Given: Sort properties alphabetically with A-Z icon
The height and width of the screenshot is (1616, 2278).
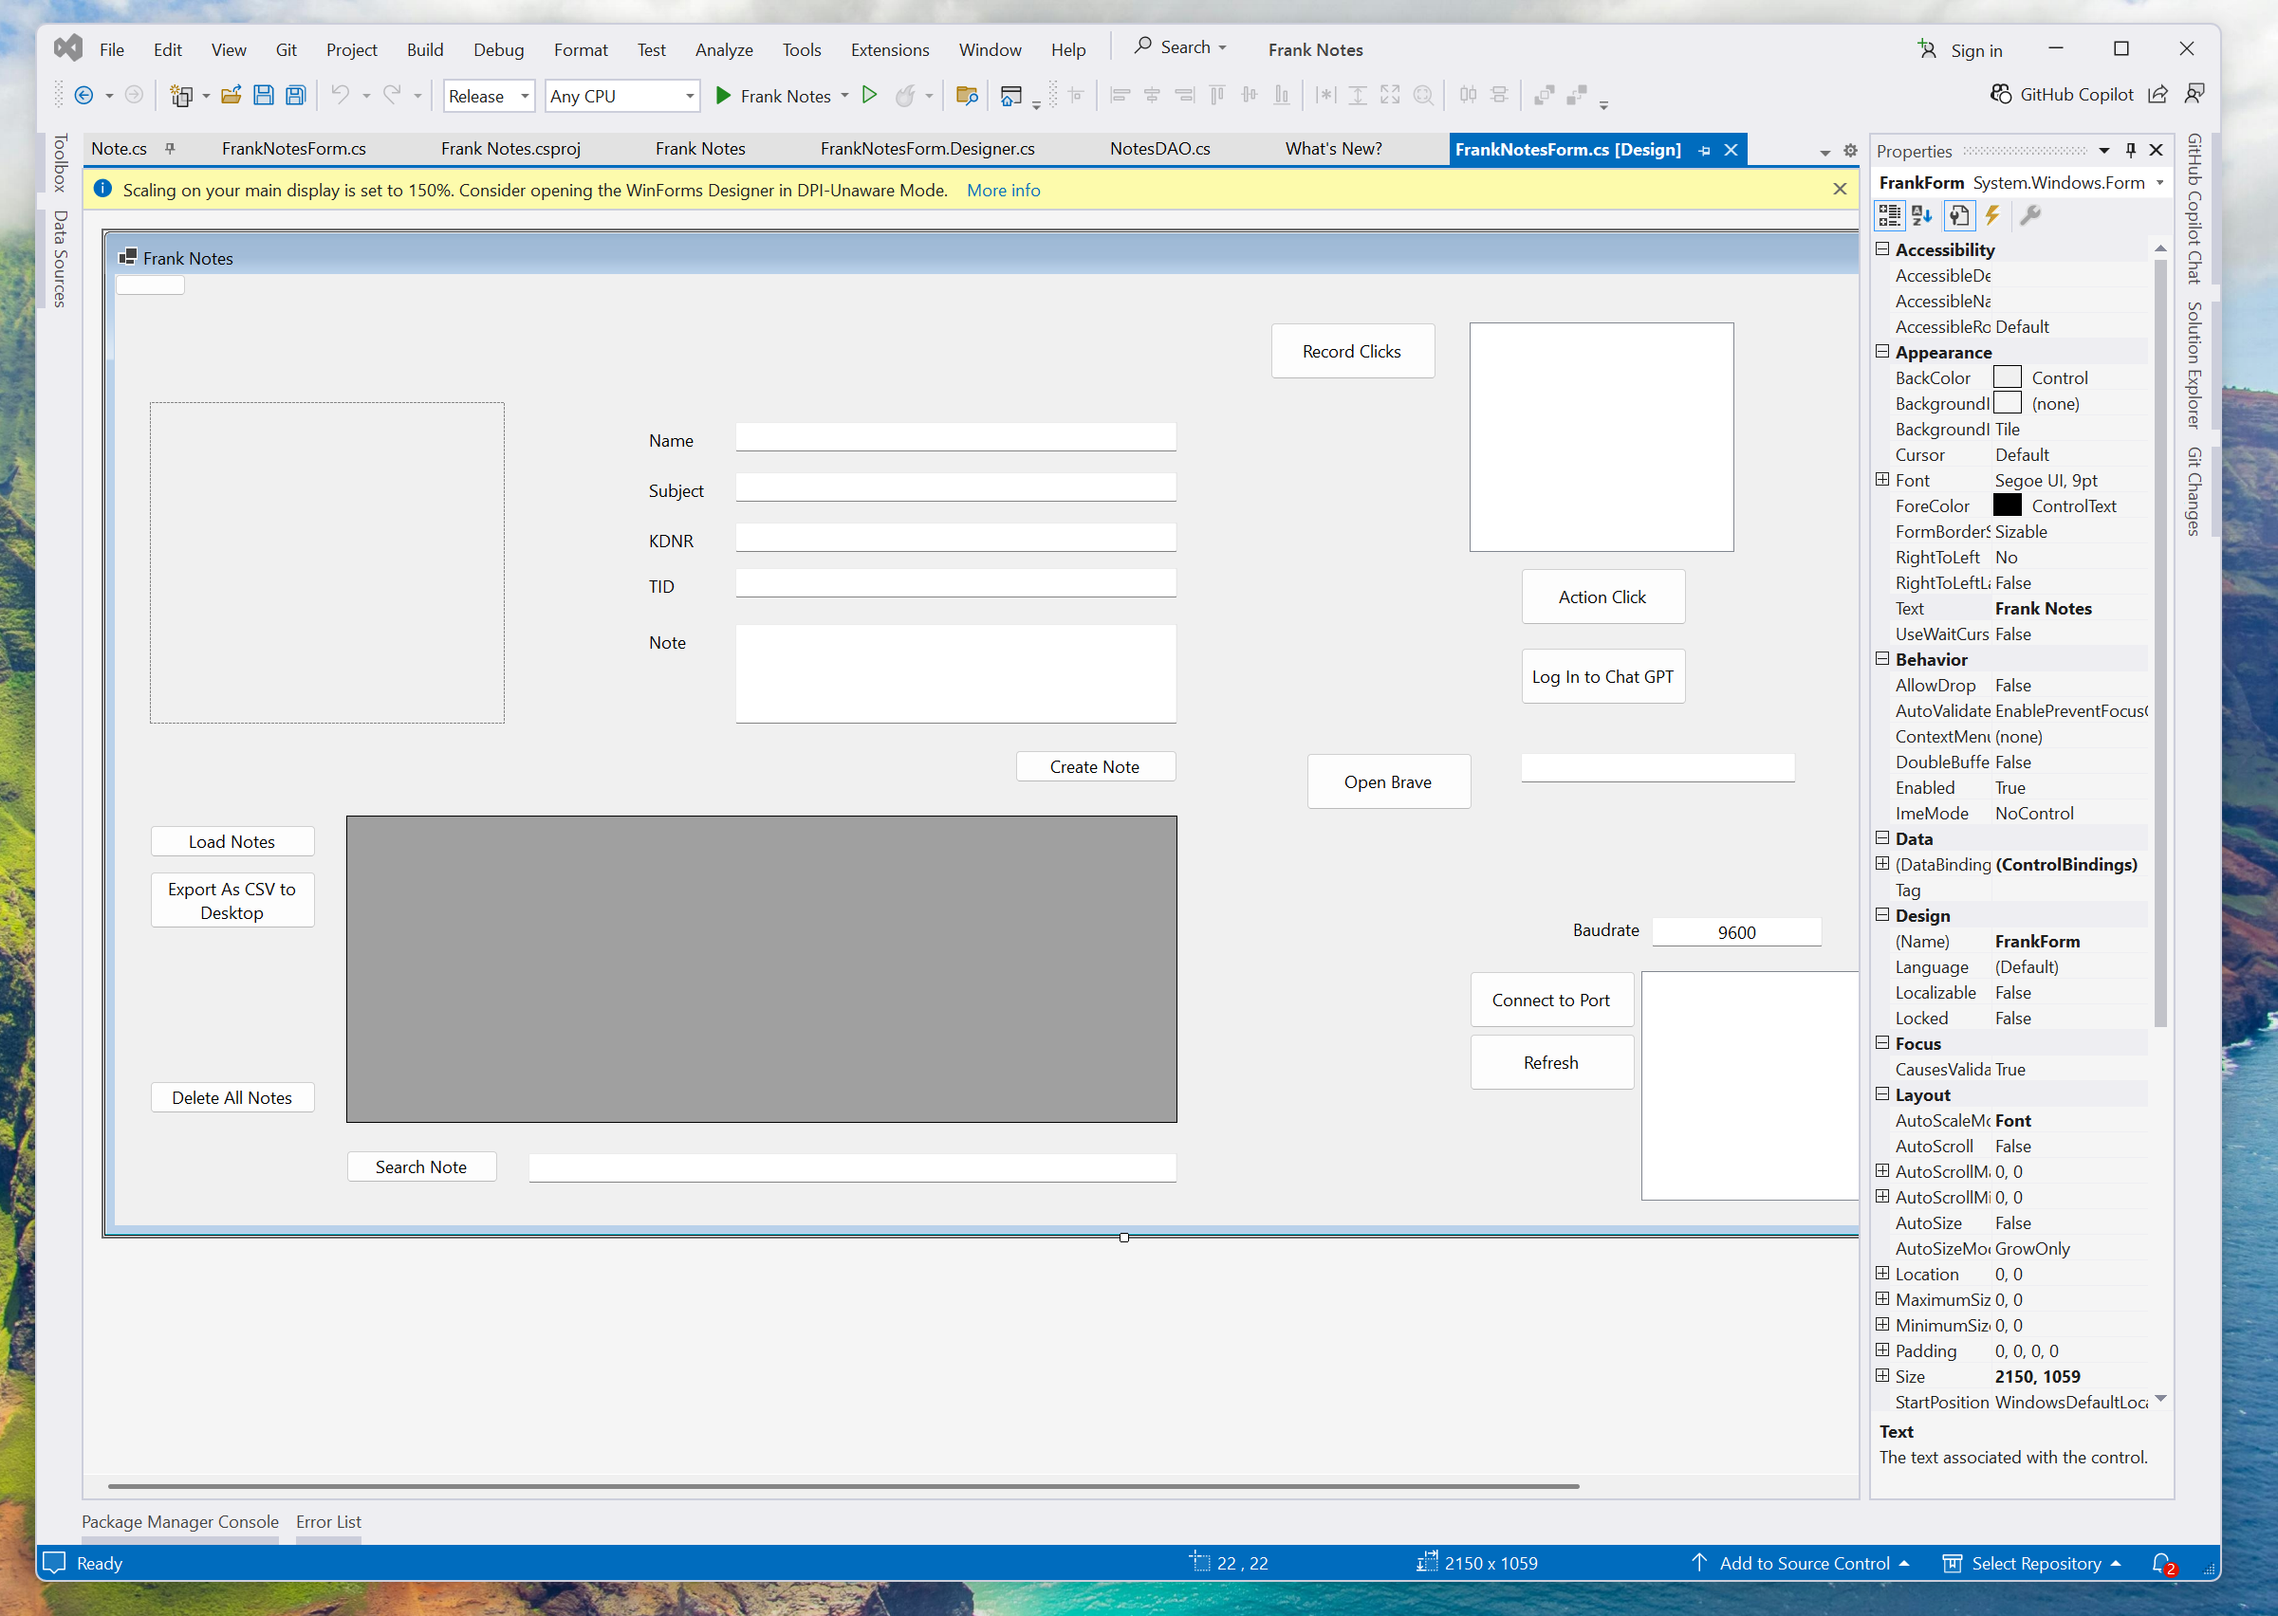Looking at the screenshot, I should click(1921, 215).
